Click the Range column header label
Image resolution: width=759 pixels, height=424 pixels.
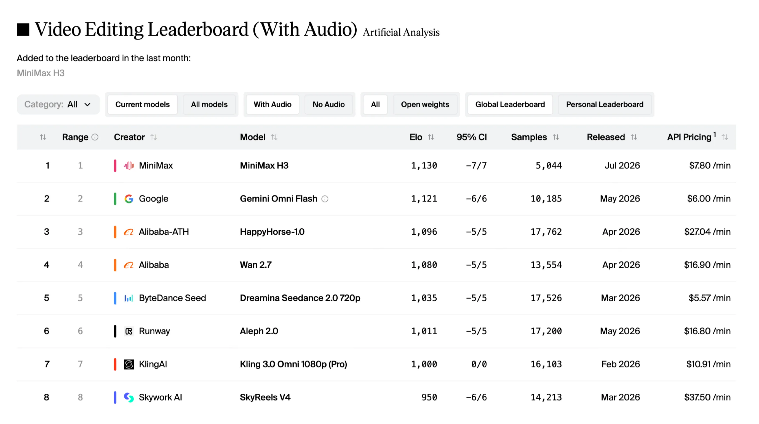tap(75, 137)
